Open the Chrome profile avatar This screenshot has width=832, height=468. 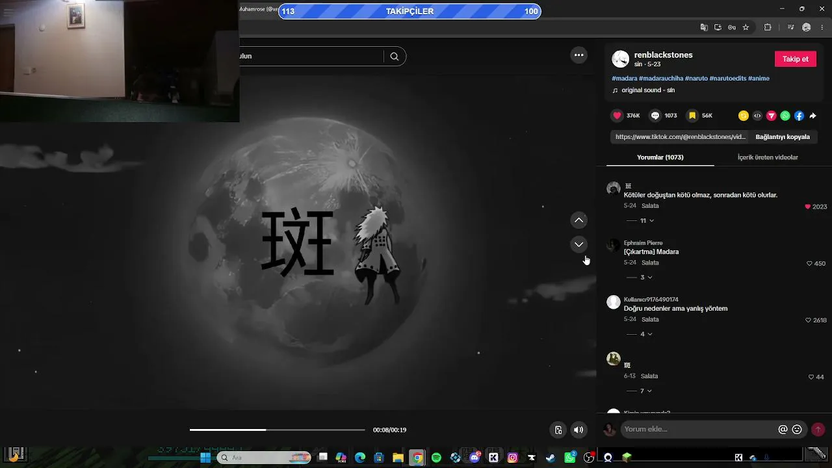coord(807,27)
